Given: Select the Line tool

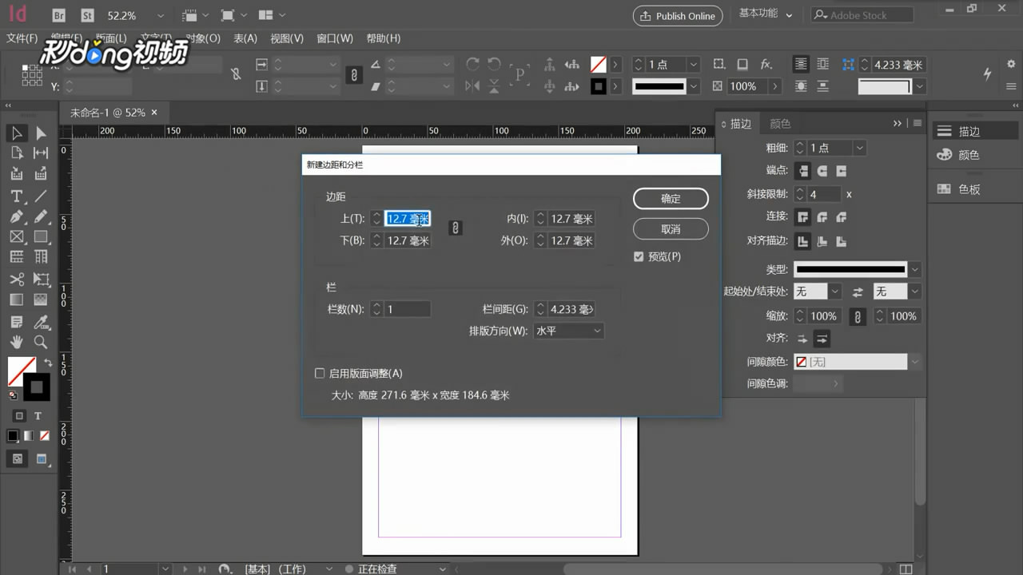Looking at the screenshot, I should pos(41,196).
